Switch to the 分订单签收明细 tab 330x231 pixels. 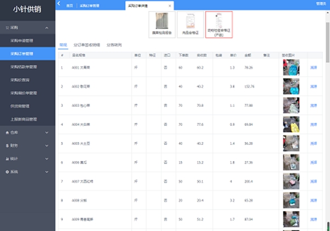(x=86, y=44)
